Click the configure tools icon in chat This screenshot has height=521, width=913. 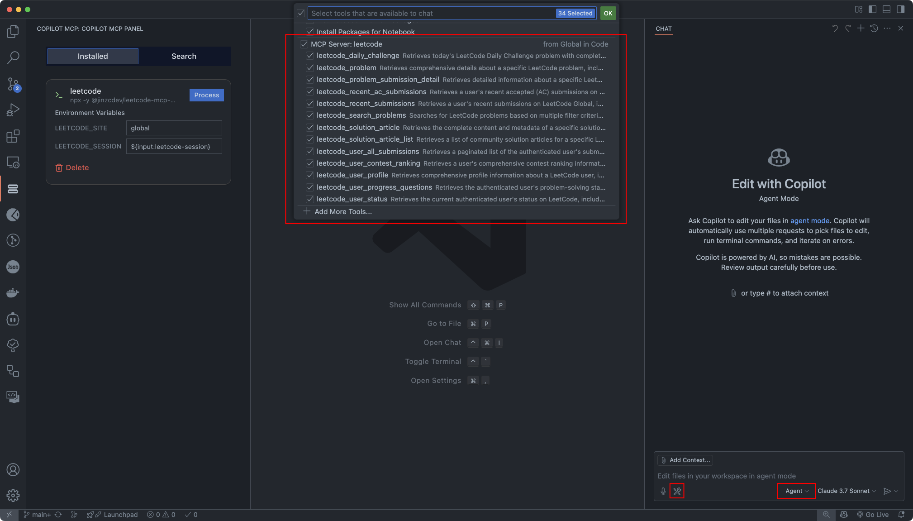(677, 491)
